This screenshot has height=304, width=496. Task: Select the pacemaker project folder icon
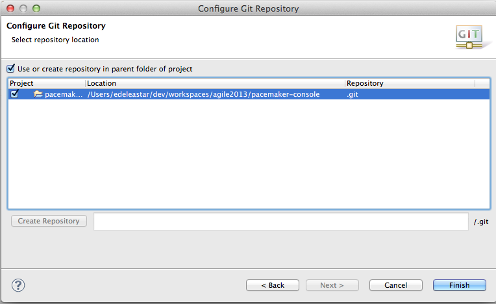(x=38, y=94)
